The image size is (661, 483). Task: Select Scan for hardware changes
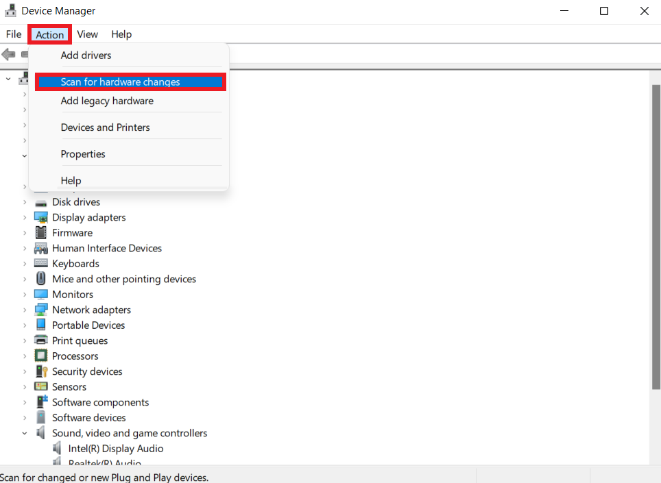[x=131, y=82]
